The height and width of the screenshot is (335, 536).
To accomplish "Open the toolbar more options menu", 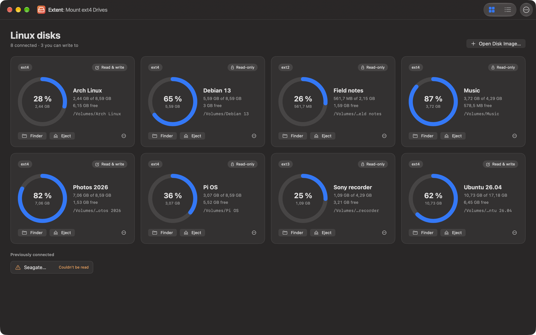I will point(526,10).
